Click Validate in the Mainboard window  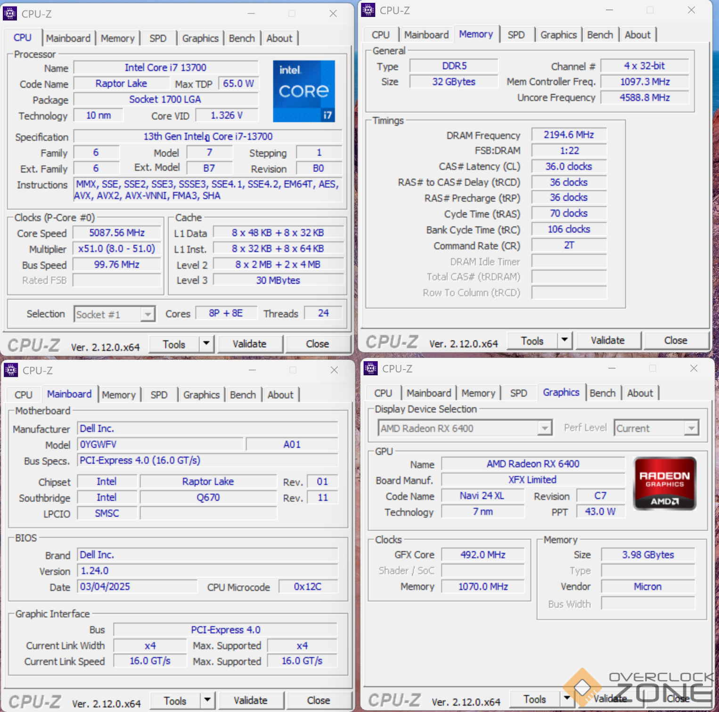(x=251, y=700)
